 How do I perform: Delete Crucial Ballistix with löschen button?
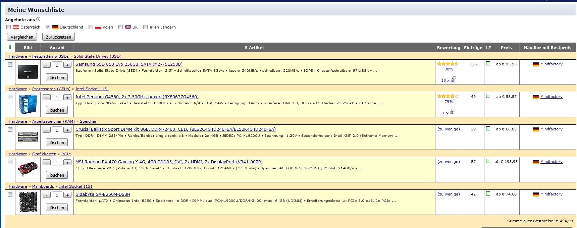click(57, 142)
